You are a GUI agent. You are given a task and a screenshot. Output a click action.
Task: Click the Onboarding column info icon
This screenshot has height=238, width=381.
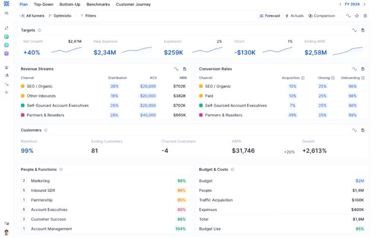(x=363, y=78)
